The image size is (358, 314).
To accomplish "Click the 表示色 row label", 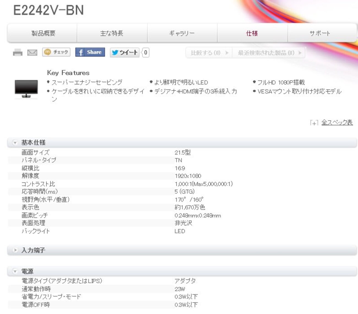I will [30, 207].
